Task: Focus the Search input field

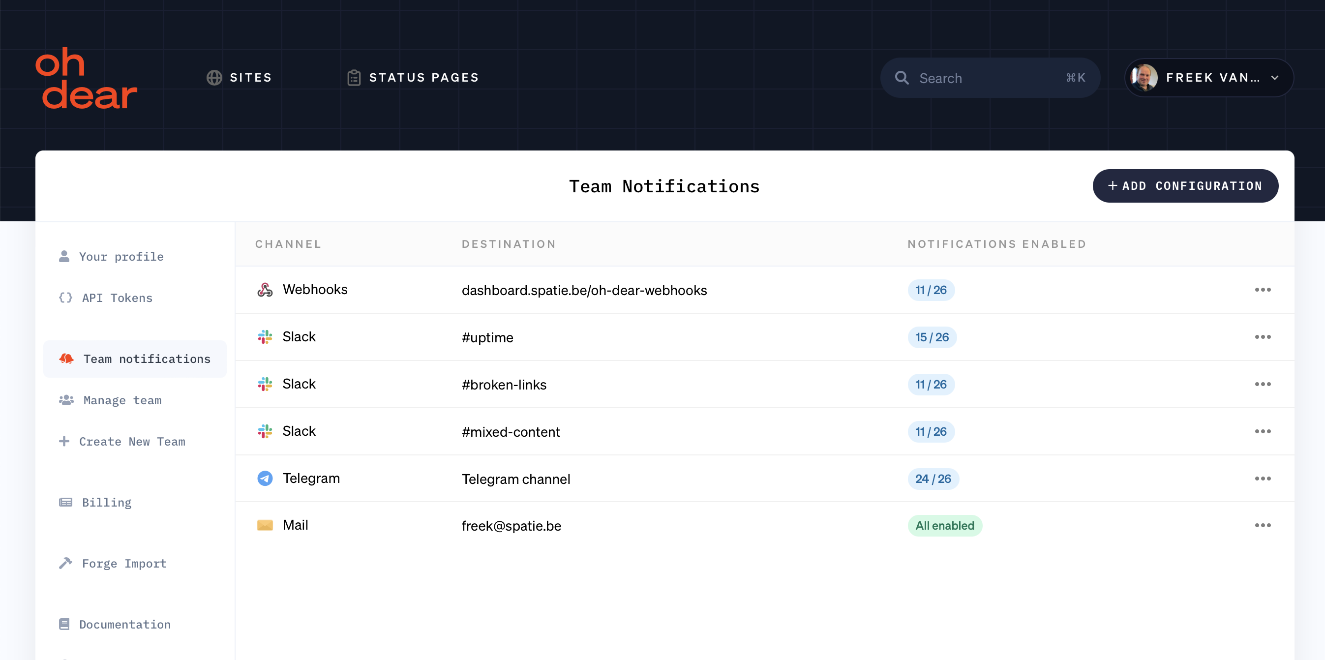Action: coord(990,78)
